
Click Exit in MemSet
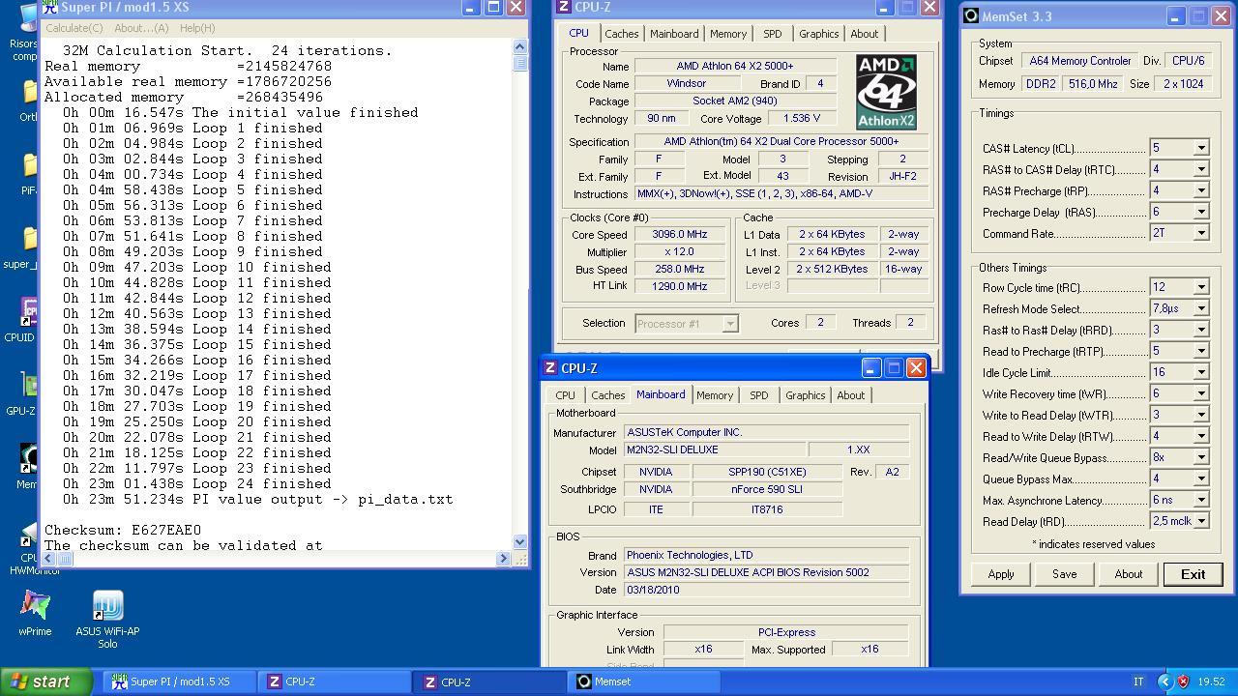tap(1193, 573)
